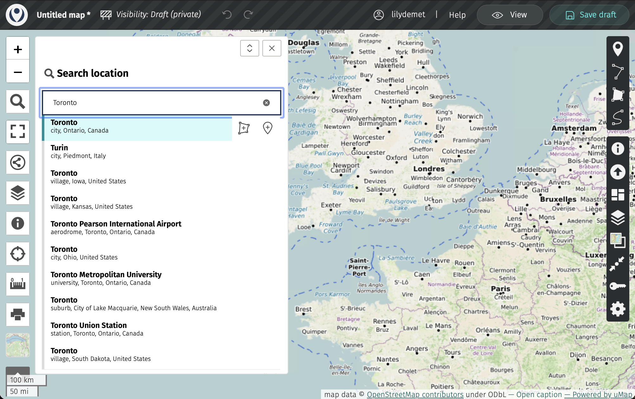Screen dimensions: 635x399
Task: Open the OpenStreetMap contributors link
Action: 415,394
